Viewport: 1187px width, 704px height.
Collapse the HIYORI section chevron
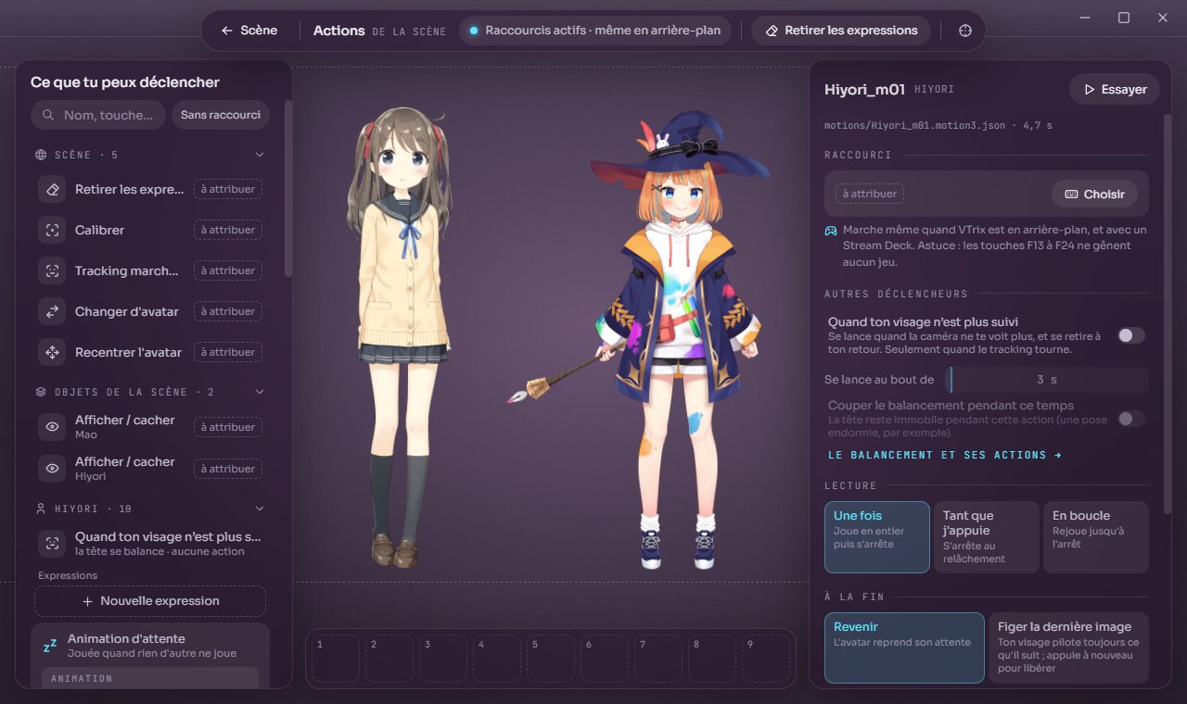260,509
